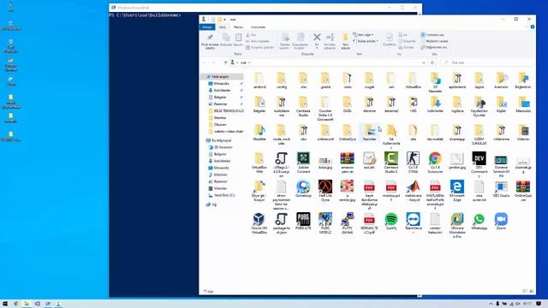
Task: Select the Adobe Connect shortcut
Action: tap(303, 163)
